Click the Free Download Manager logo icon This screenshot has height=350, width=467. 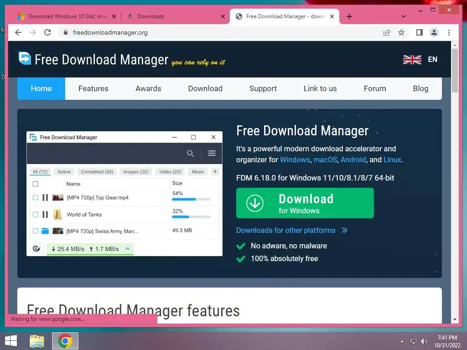point(25,58)
